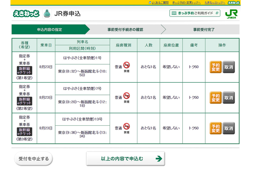Go to きっぷ予約・変更トップへ link
Image resolution: width=255 pixels, height=170 pixels.
click(186, 3)
